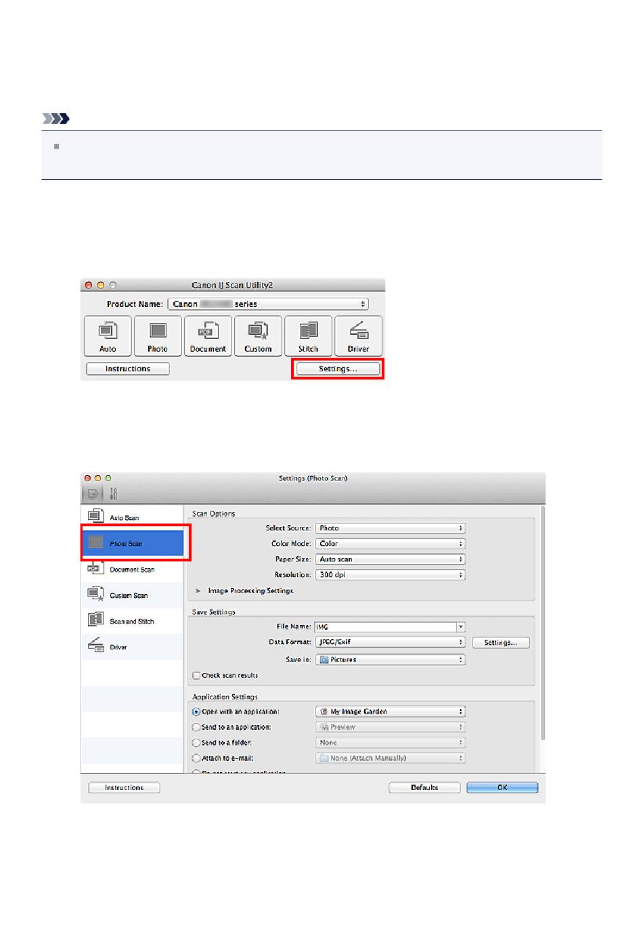Open the None (Attach Manually) dropdown
643x926 pixels.
pos(391,758)
